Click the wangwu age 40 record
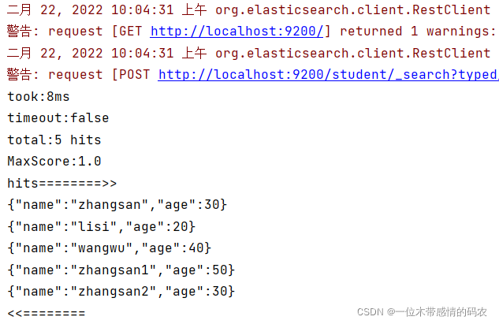The width and height of the screenshot is (499, 324). tap(109, 248)
